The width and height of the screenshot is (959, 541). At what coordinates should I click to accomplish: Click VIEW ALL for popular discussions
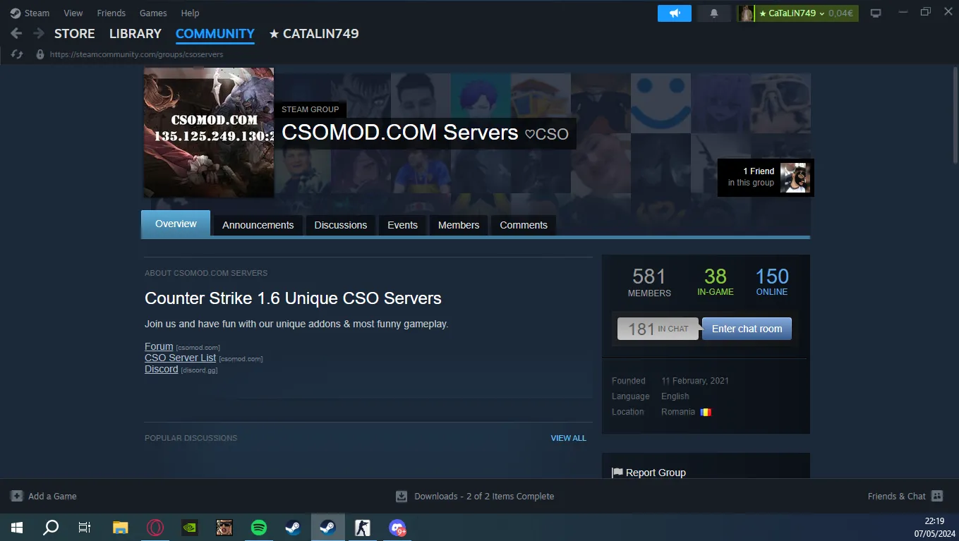(568, 438)
